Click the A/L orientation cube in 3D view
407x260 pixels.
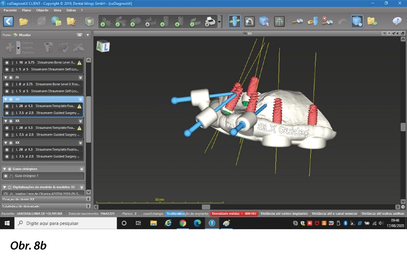[103, 46]
